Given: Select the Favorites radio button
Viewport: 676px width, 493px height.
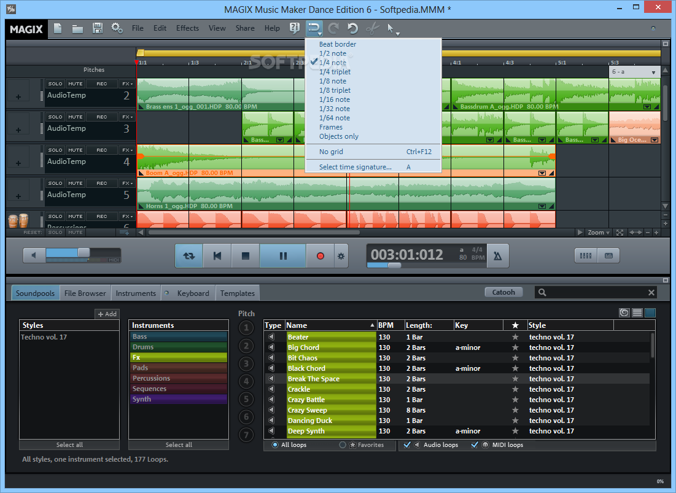Looking at the screenshot, I should [x=343, y=444].
